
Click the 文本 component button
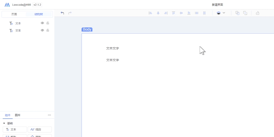15,130
